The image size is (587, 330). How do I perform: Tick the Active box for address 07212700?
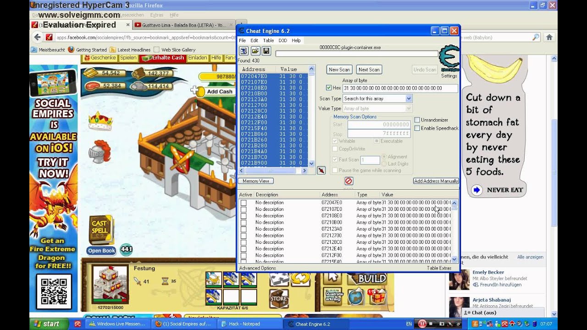tap(244, 236)
